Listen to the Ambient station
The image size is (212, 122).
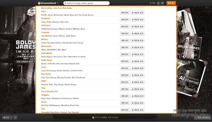tap(137, 20)
